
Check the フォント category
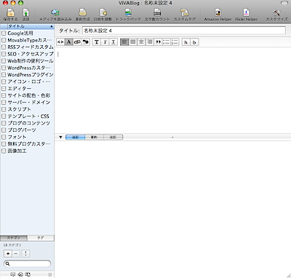tap(4, 137)
